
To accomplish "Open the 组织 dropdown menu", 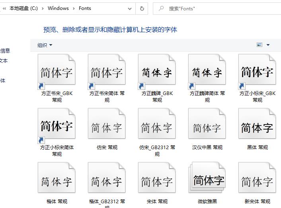I will (x=45, y=45).
